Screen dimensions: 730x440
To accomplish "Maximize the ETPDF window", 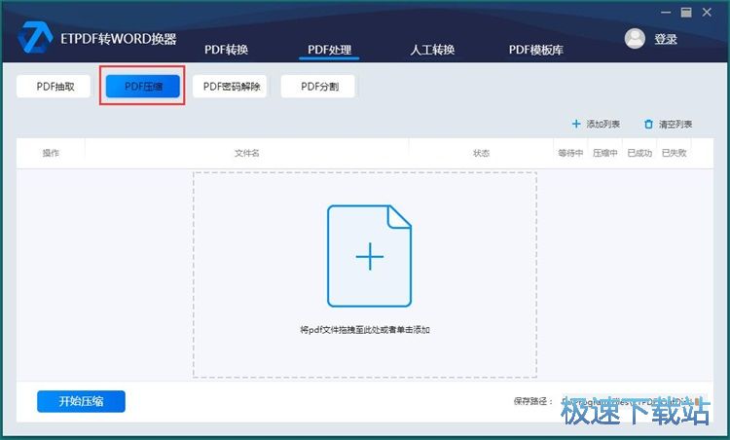I will (686, 13).
